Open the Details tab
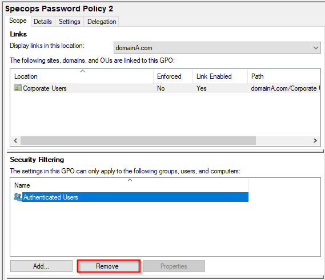 pyautogui.click(x=43, y=22)
